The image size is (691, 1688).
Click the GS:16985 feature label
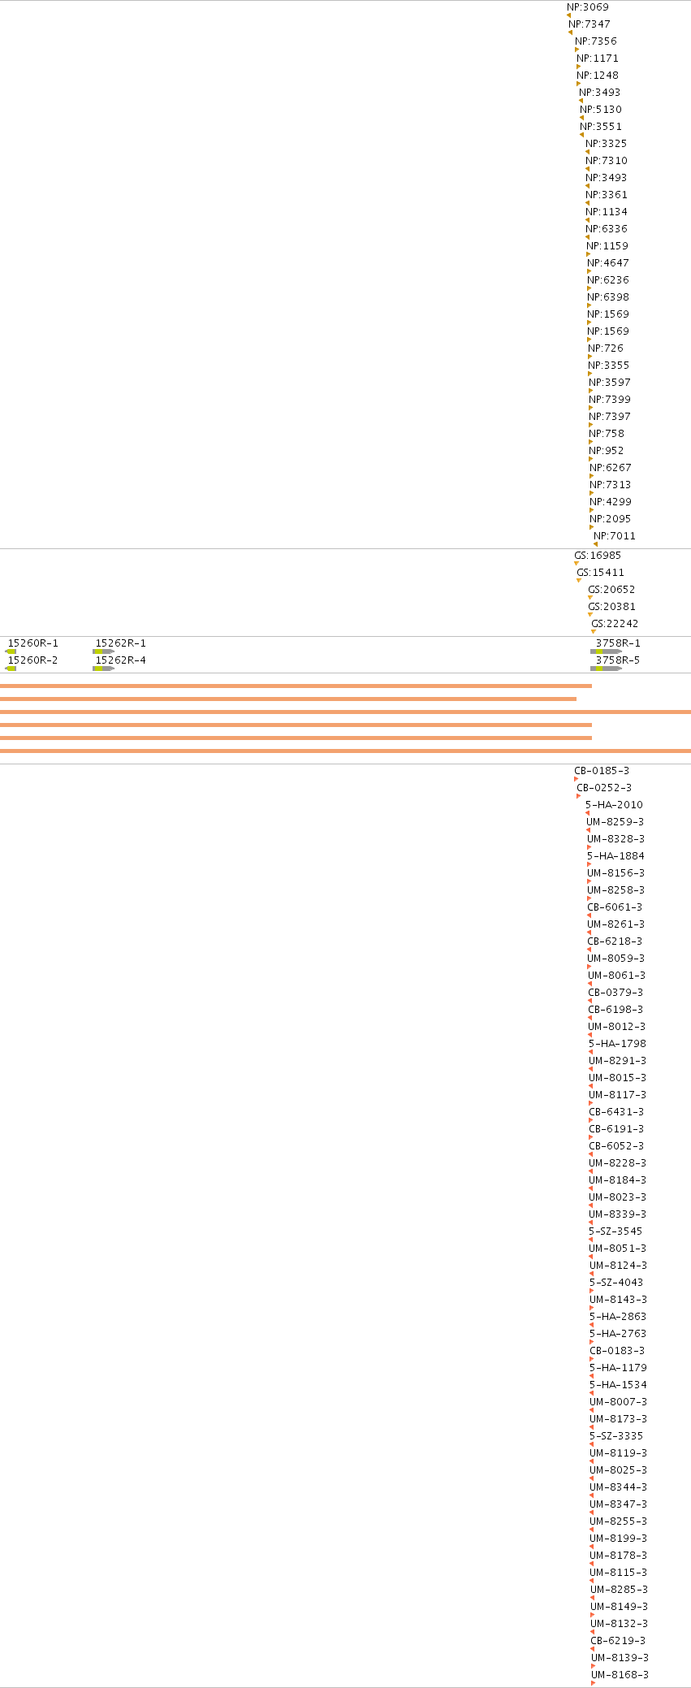click(x=598, y=556)
